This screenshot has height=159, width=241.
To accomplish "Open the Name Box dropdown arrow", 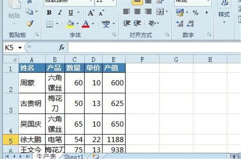I will (x=20, y=48).
